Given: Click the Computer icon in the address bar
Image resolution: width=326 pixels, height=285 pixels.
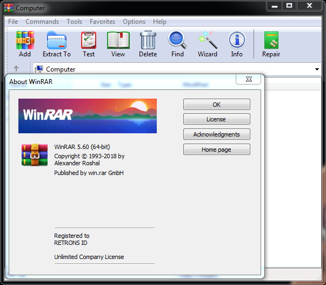Looking at the screenshot, I should (39, 69).
